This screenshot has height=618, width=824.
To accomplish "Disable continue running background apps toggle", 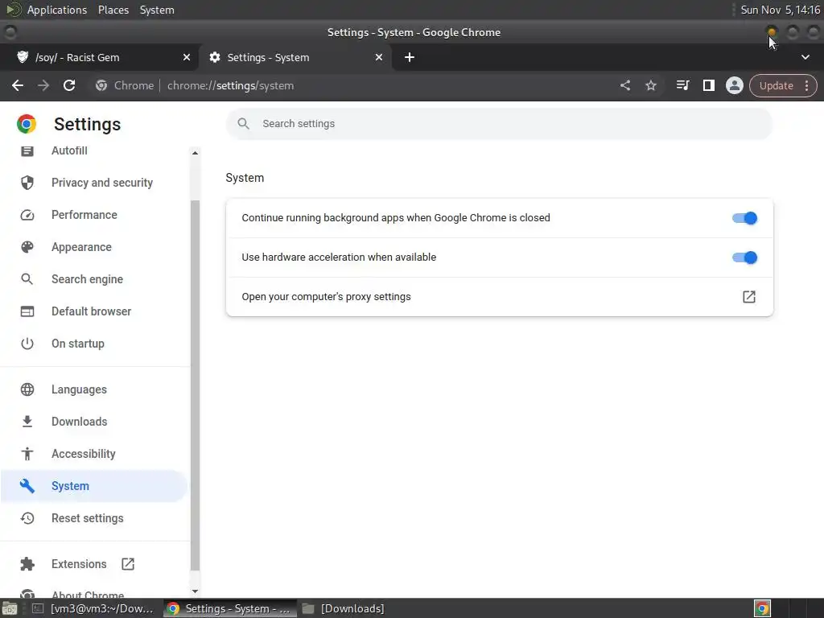I will coord(744,218).
